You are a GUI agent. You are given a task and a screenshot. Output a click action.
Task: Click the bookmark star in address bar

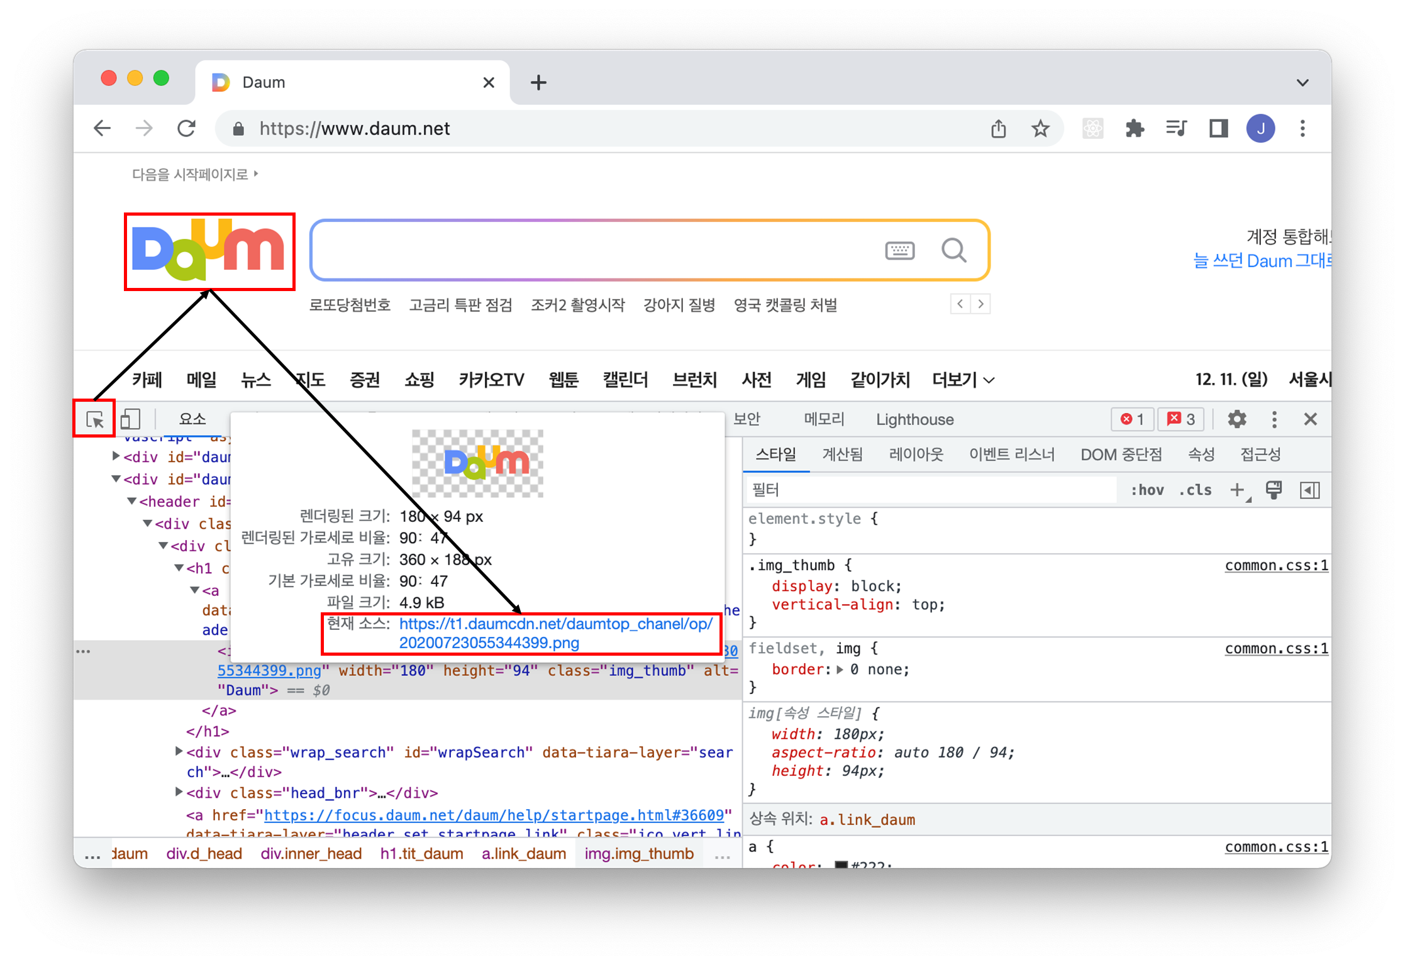pyautogui.click(x=1040, y=129)
